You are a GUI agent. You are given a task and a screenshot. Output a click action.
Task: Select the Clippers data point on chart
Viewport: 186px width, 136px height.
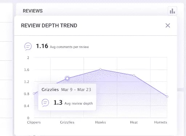(x=34, y=93)
